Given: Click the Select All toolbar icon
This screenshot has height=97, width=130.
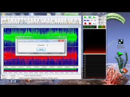Looking at the screenshot, I should pos(50,20).
